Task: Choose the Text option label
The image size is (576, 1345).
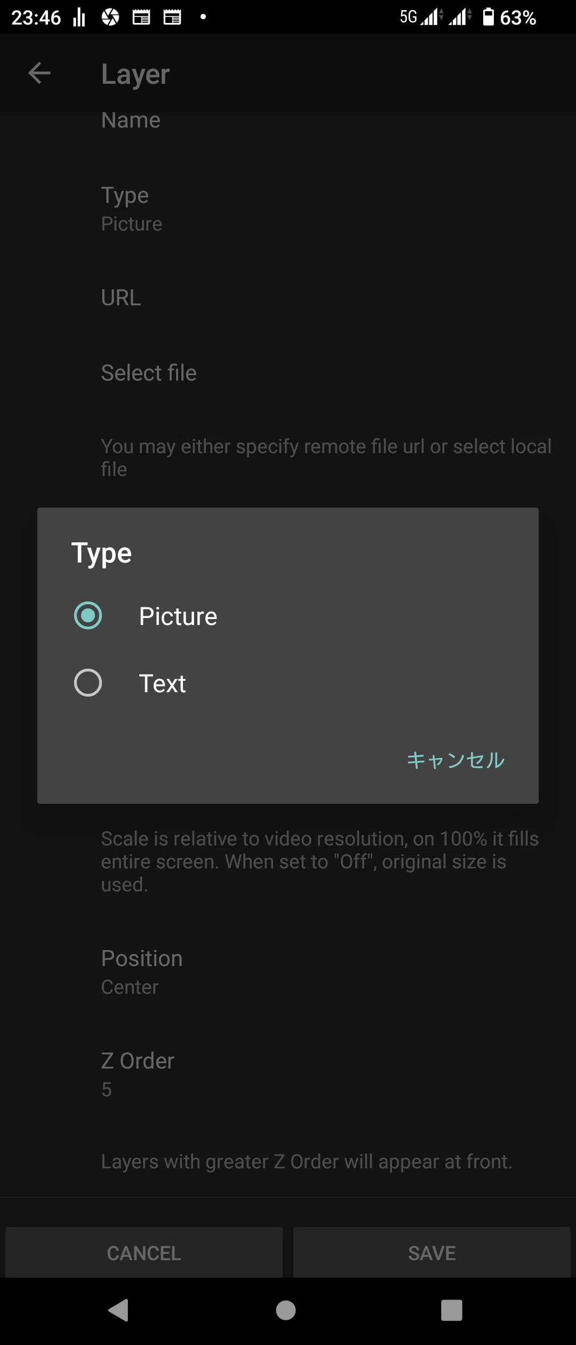Action: pyautogui.click(x=162, y=684)
